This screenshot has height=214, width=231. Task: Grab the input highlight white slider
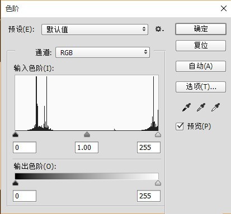[158, 134]
